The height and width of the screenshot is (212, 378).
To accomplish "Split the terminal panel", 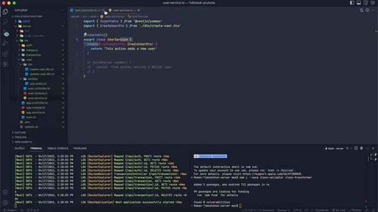I will (356, 148).
